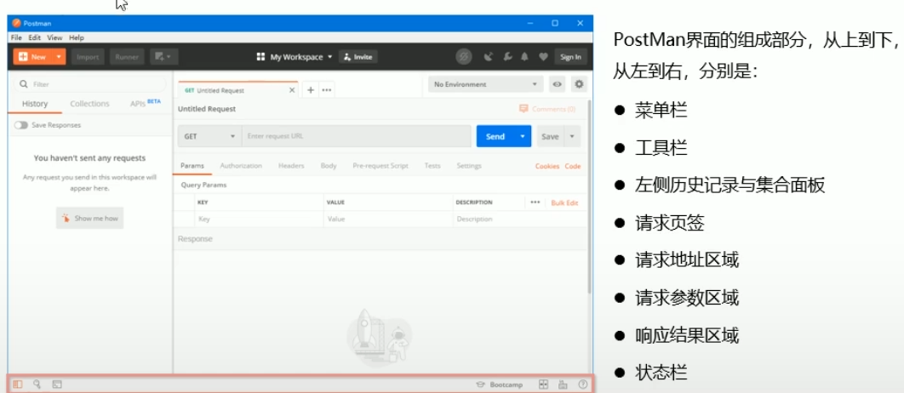Open the wrench settings icon

(x=507, y=56)
